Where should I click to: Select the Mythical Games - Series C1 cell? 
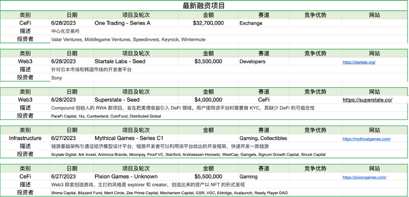[x=136, y=138]
